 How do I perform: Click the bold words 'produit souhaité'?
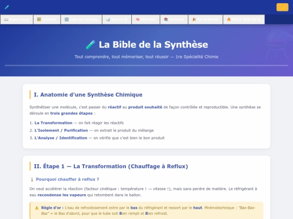point(145,107)
